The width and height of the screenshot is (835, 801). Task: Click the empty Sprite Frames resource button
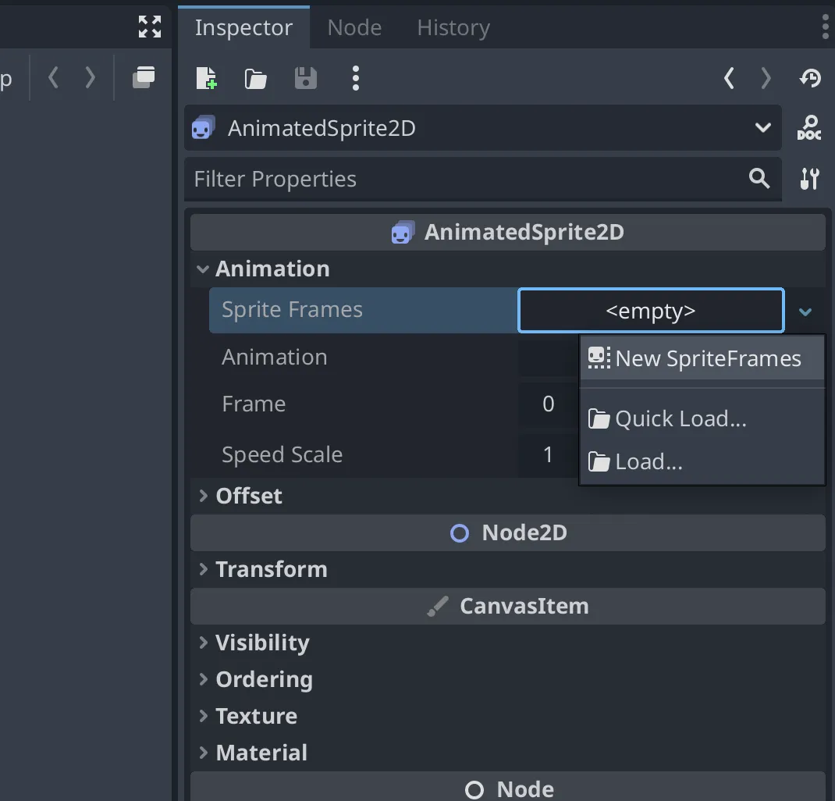650,311
